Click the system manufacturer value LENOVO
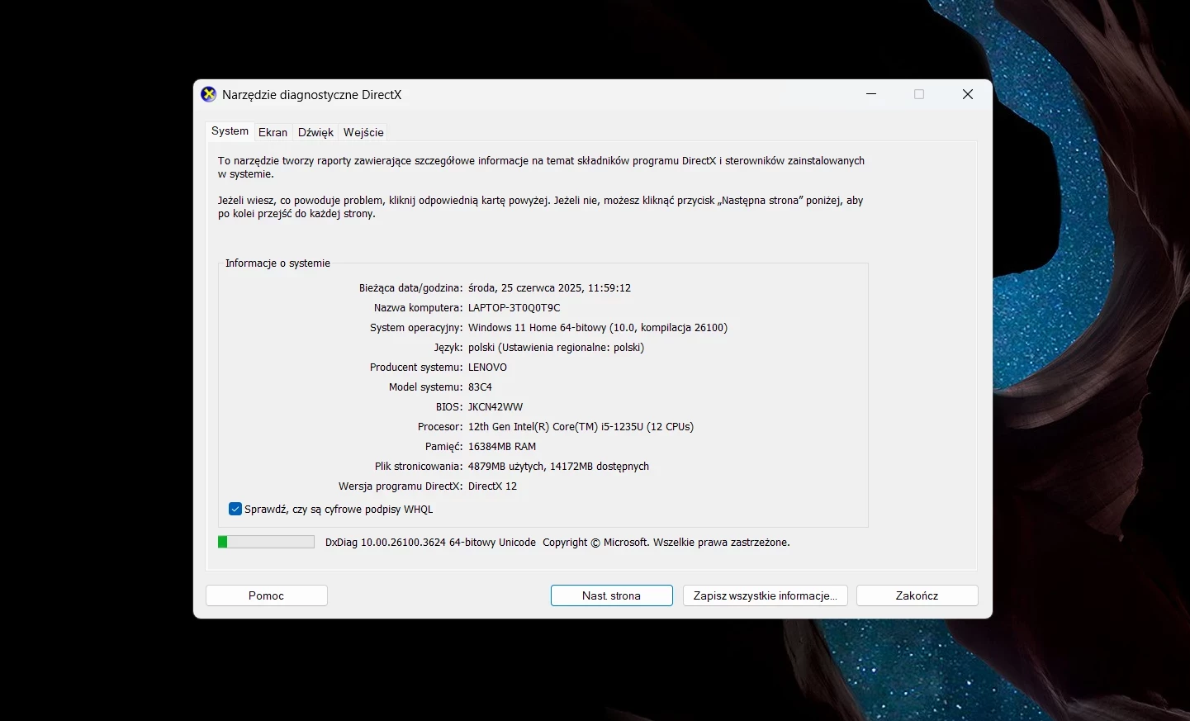1190x721 pixels. pyautogui.click(x=487, y=367)
